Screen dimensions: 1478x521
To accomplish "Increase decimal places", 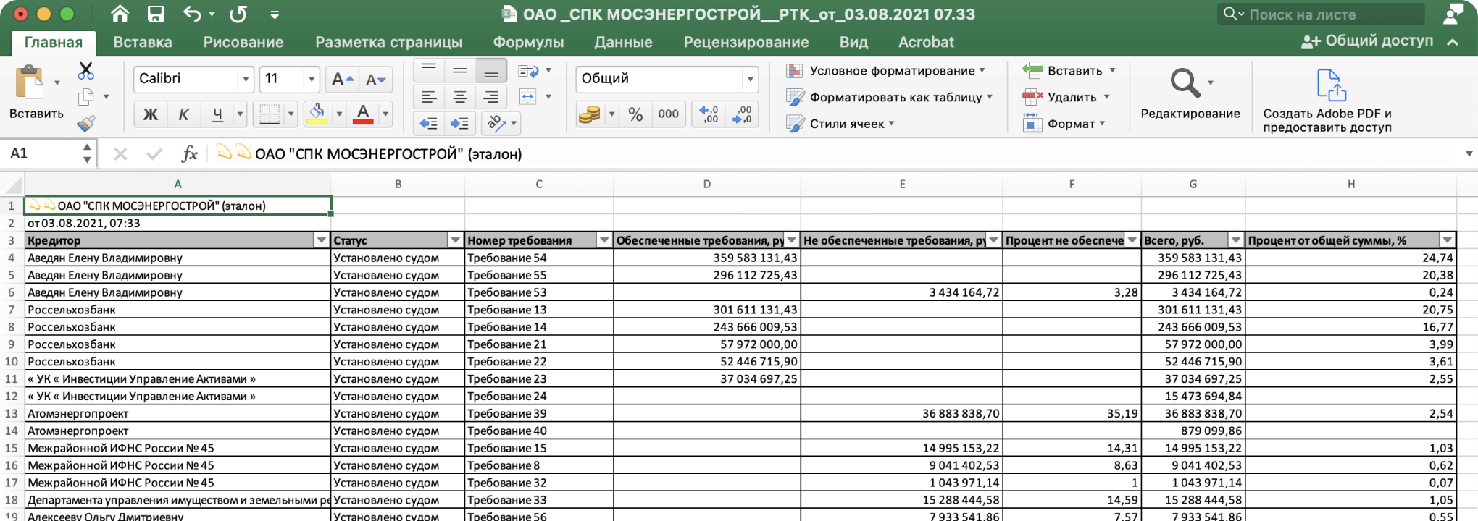I will 709,114.
